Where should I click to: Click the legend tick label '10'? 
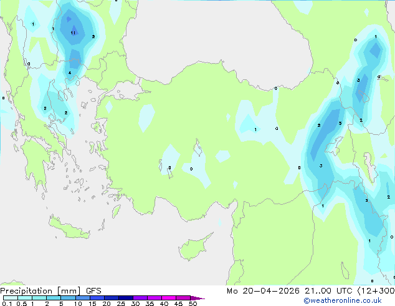coord(78,304)
